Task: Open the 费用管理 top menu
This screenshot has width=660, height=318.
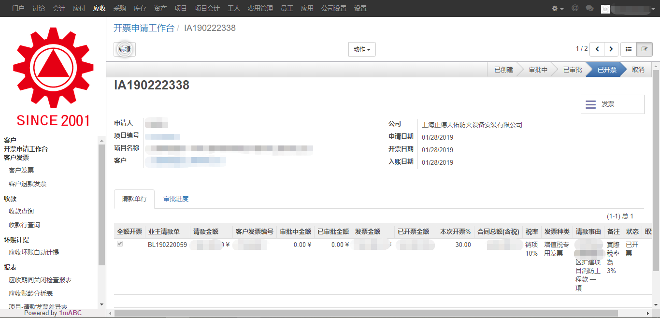Action: (x=260, y=8)
